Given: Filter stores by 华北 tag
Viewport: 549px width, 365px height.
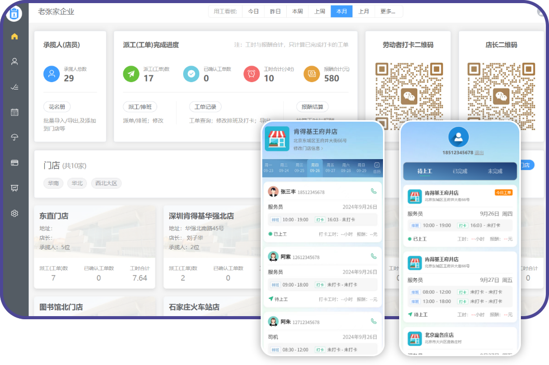Looking at the screenshot, I should pos(77,183).
